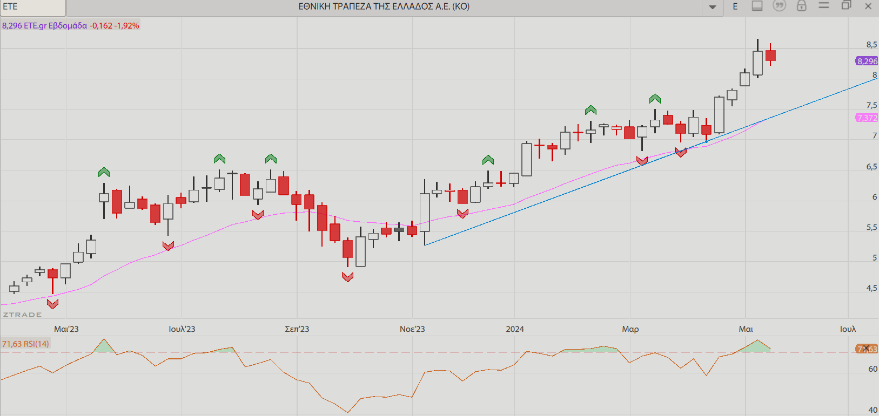
Task: Open the symbol dropdown arrow in title bar
Action: pyautogui.click(x=713, y=7)
